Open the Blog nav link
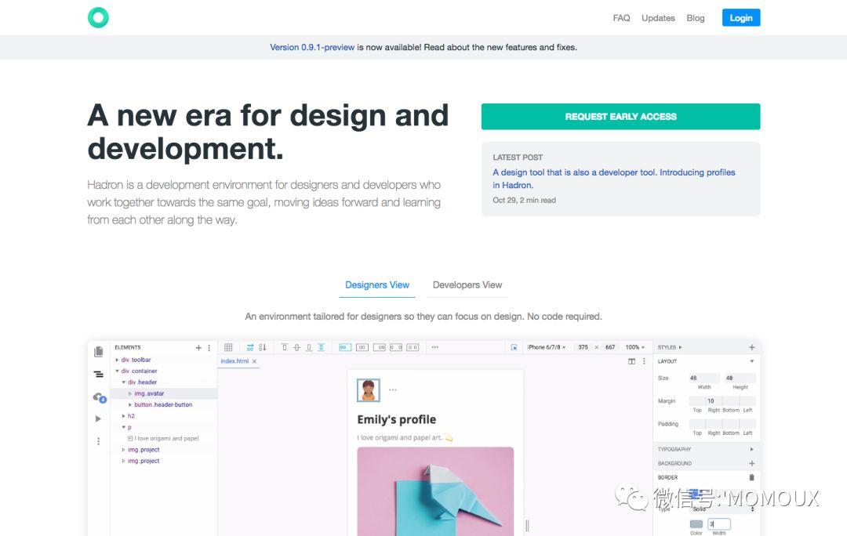847x536 pixels. tap(695, 18)
